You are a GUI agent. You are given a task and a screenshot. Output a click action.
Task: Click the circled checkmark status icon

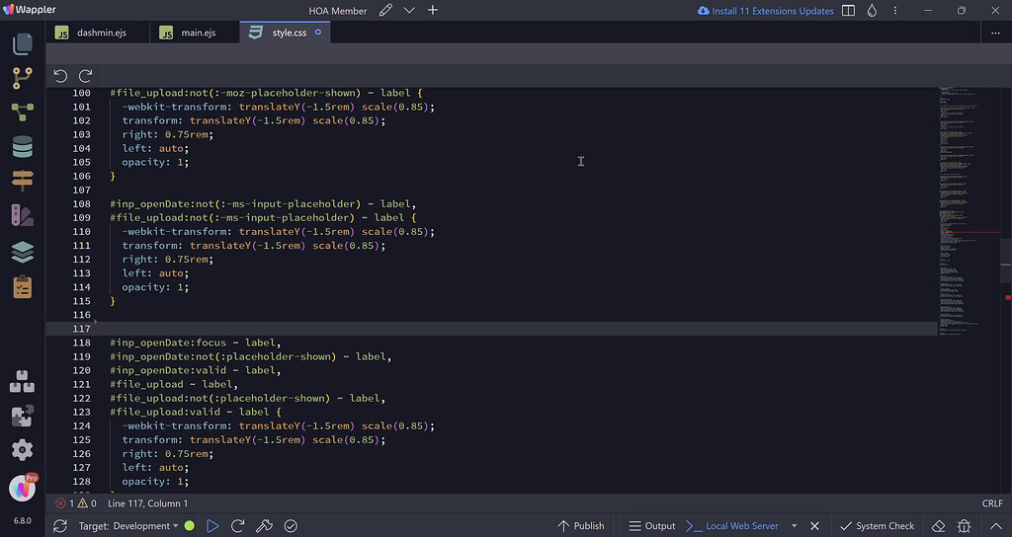point(292,526)
